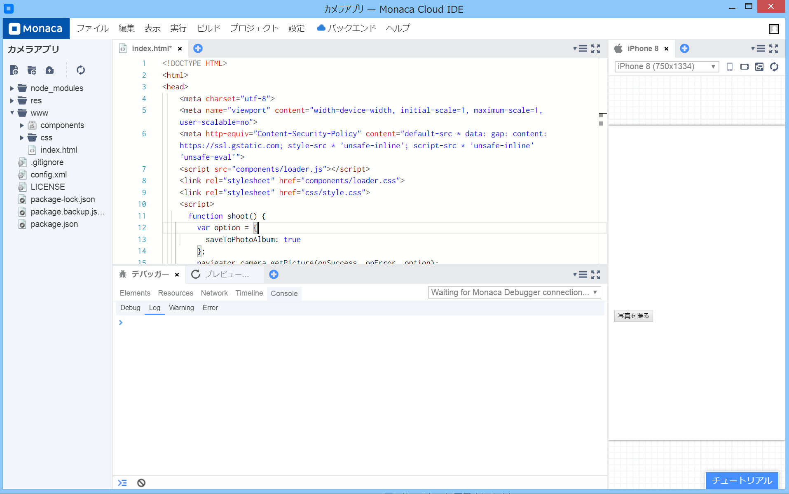Refresh the project file tree
Viewport: 789px width, 494px height.
(x=81, y=70)
